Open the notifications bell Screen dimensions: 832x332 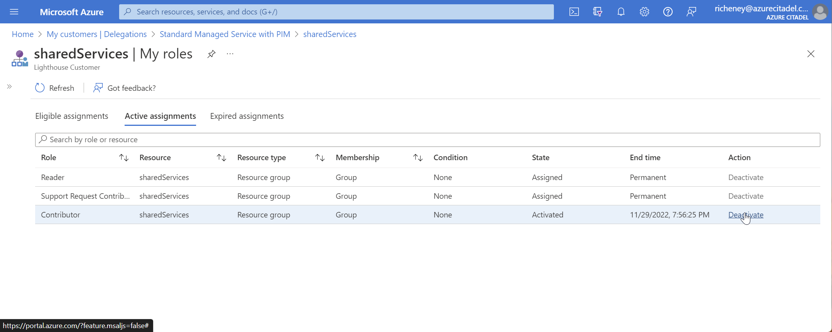(621, 12)
